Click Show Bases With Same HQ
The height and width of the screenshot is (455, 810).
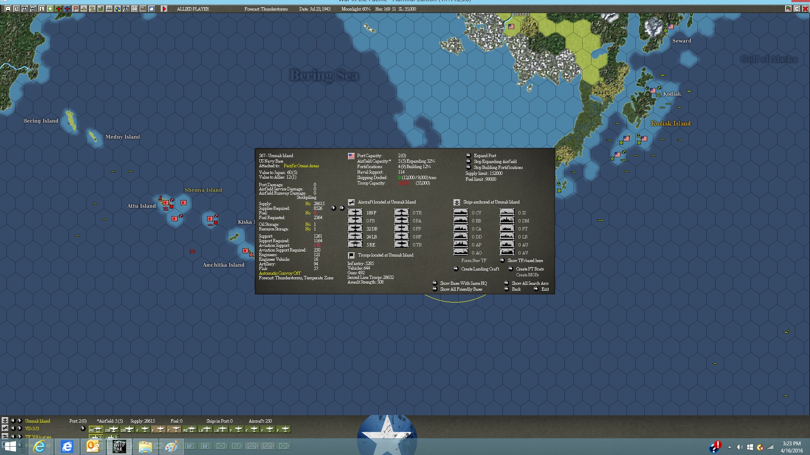(463, 283)
